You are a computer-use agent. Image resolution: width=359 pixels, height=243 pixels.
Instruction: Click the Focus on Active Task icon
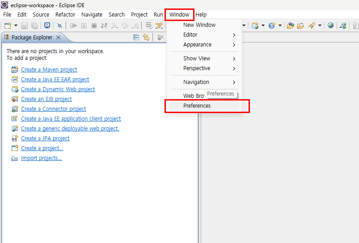[x=160, y=37]
